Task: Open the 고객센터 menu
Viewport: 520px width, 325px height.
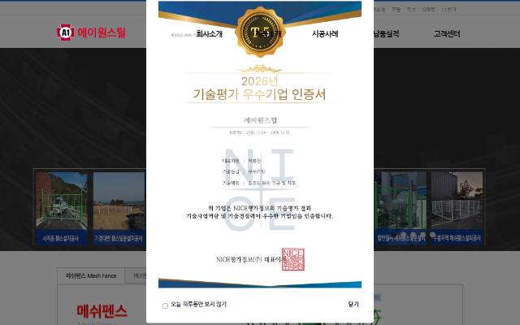Action: [447, 33]
